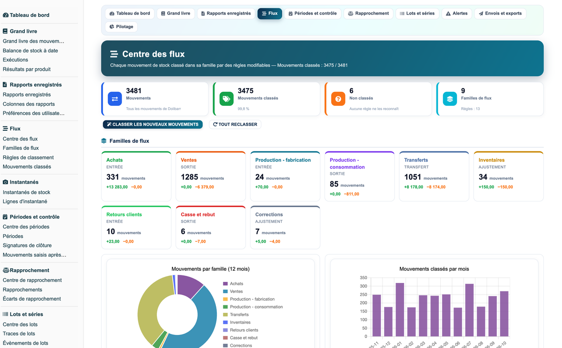The width and height of the screenshot is (562, 348).
Task: Open the Casse et rebut card
Action: [211, 227]
